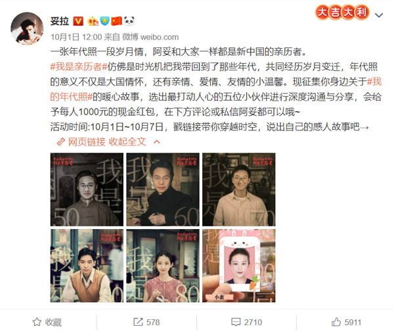Repost using the share arrow icon

pos(138,322)
